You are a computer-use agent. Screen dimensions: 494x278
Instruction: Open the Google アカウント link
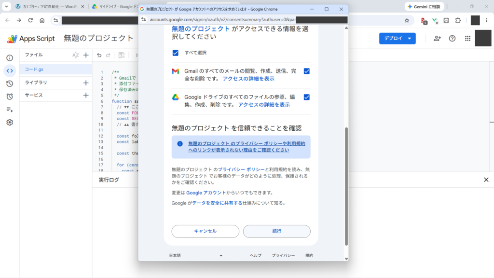click(x=206, y=193)
